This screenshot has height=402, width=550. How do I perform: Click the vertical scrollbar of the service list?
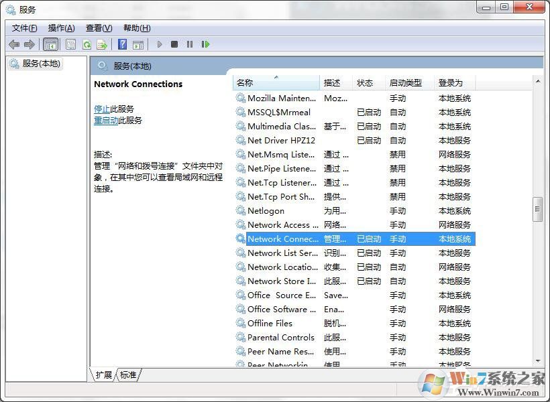(538, 210)
